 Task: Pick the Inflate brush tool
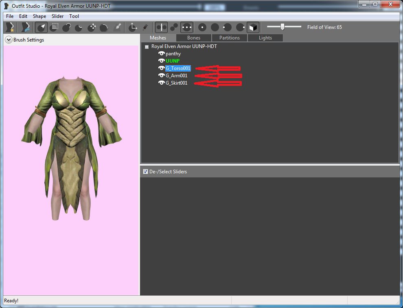point(67,27)
